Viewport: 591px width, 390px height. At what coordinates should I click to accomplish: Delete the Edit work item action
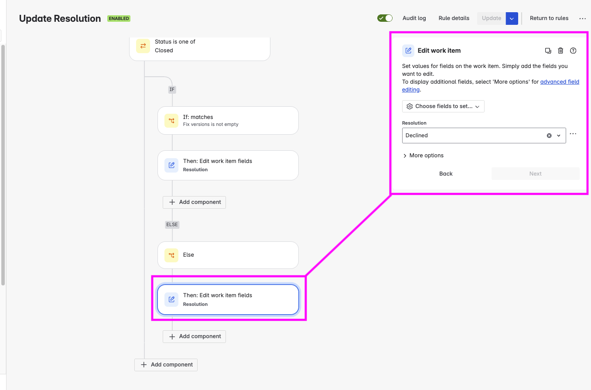[x=560, y=51]
